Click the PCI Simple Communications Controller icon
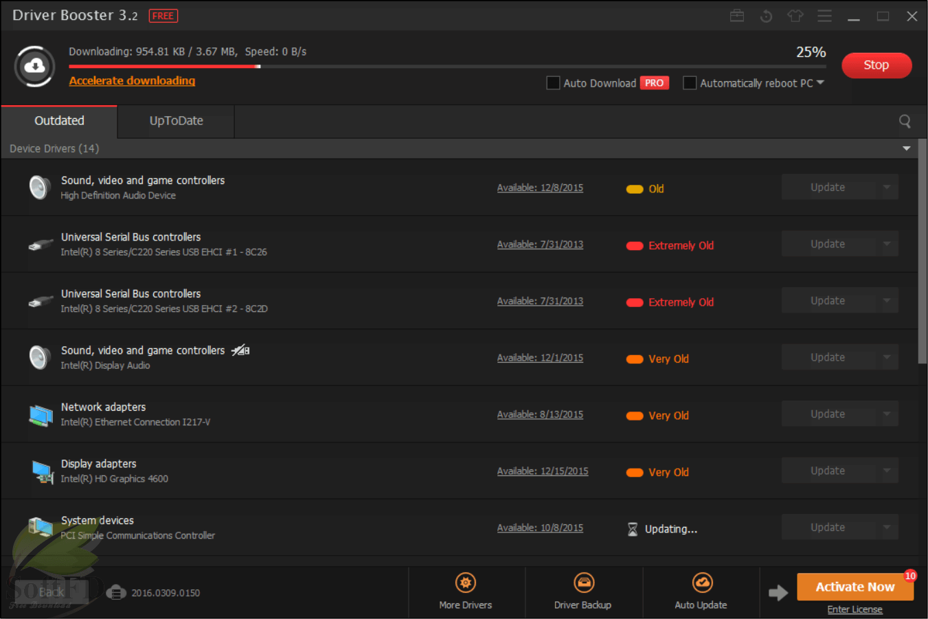Viewport: 928px width, 619px height. click(41, 527)
